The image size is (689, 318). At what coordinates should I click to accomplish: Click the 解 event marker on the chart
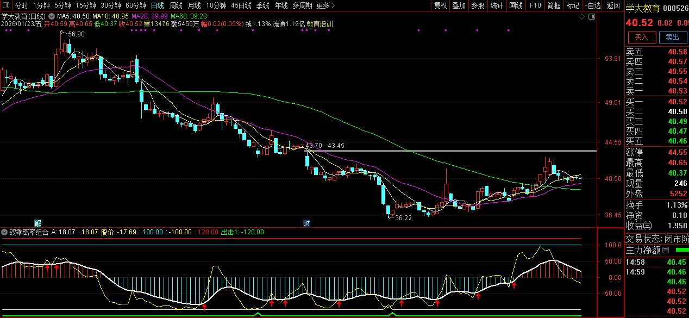[x=38, y=223]
